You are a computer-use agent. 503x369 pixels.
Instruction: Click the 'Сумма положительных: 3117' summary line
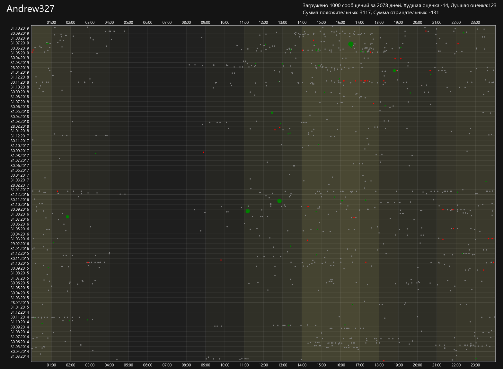tap(371, 13)
